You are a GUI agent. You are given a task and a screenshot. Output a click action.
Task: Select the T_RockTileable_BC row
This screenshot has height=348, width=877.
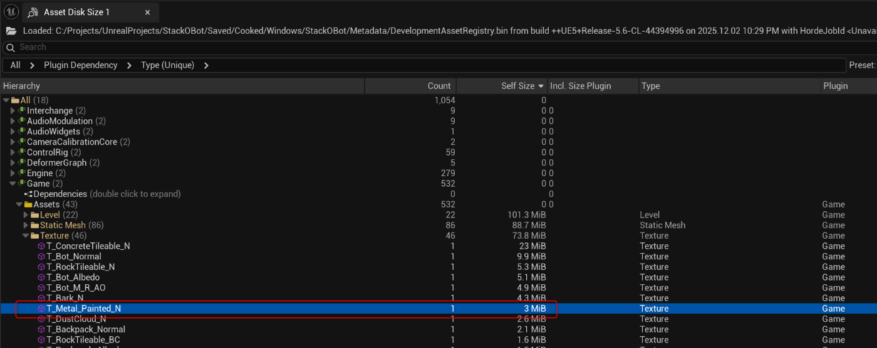[438, 340]
